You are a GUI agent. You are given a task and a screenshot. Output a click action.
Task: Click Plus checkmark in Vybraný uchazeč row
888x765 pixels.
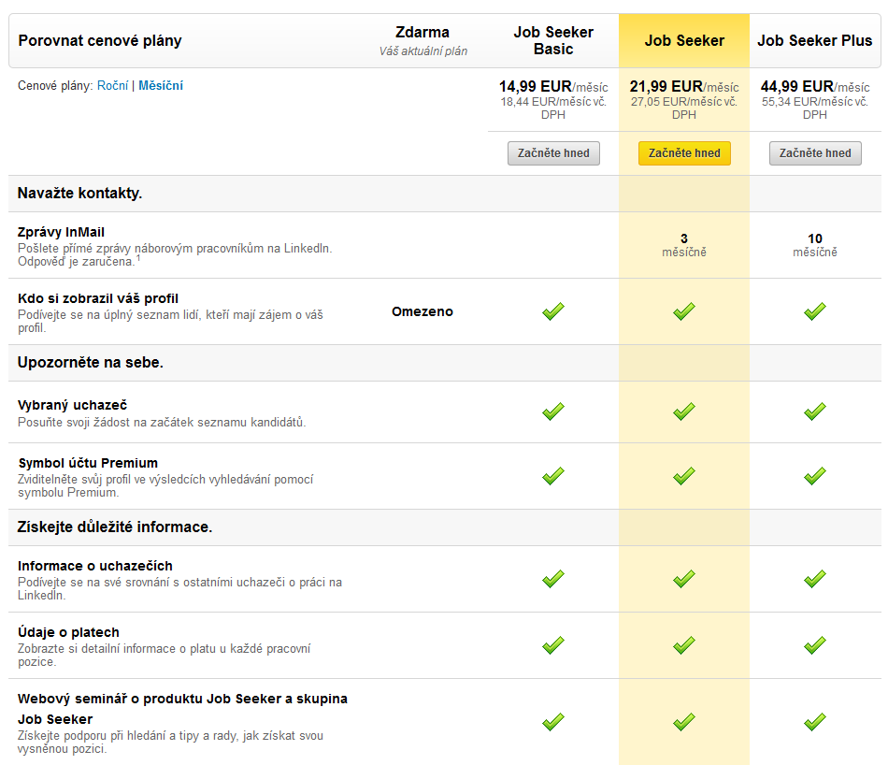click(x=815, y=411)
